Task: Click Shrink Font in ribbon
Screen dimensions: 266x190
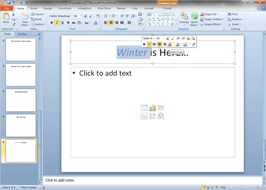Action: (91, 16)
